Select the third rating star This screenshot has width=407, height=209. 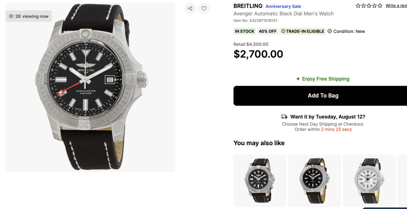coord(369,6)
